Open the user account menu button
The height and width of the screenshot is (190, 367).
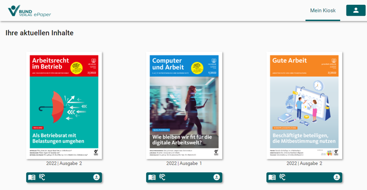(356, 11)
